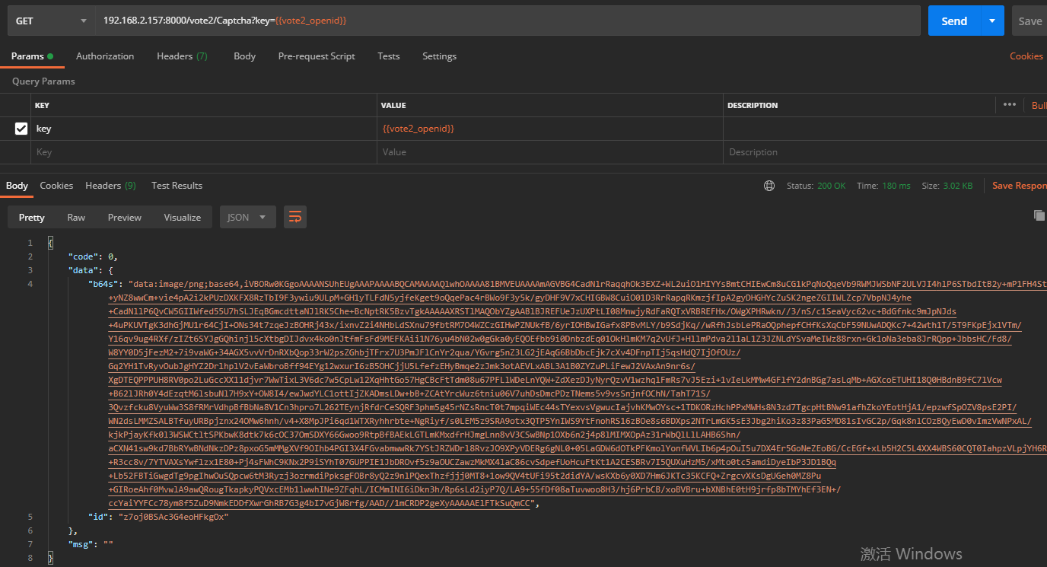The height and width of the screenshot is (567, 1047).
Task: Switch to the Preview tab
Action: [124, 217]
